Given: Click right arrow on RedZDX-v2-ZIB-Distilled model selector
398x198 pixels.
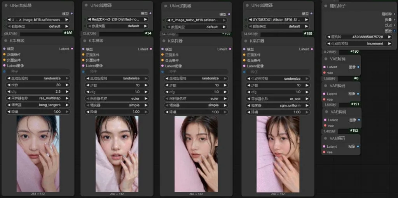Looking at the screenshot, I should 145,19.
